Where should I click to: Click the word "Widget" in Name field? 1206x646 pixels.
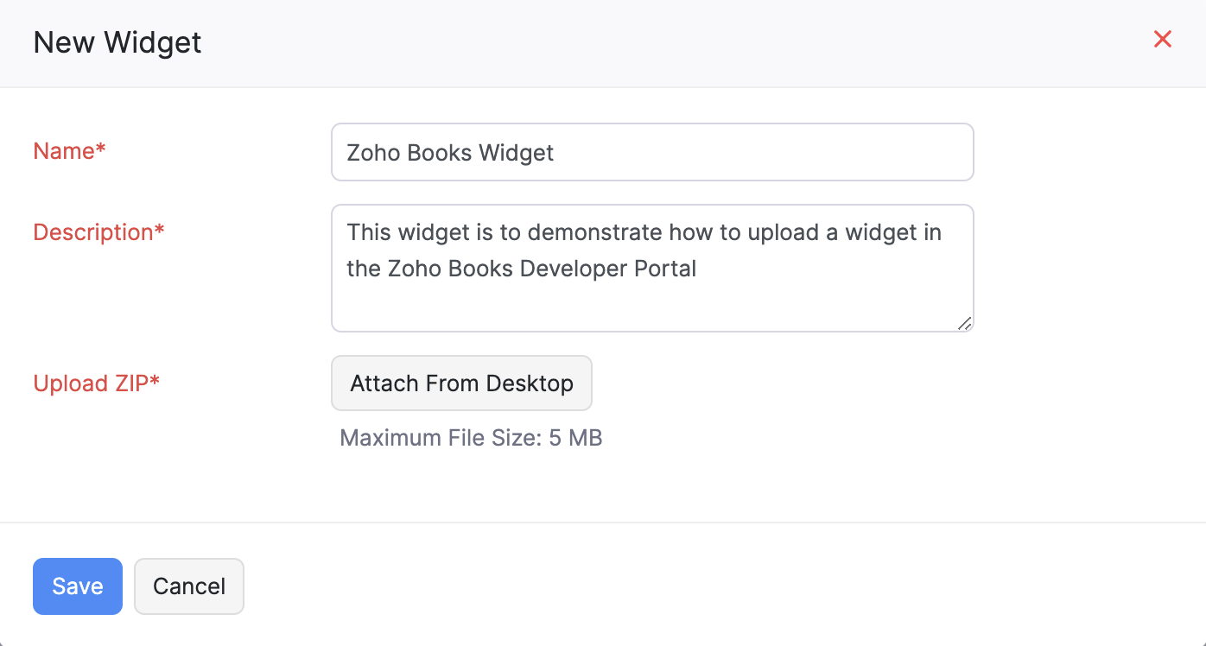tap(516, 153)
